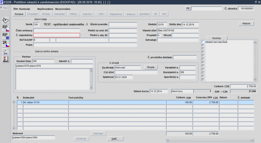
Task: Click the down arrow of partner address scrollbar
Action: coord(91,88)
